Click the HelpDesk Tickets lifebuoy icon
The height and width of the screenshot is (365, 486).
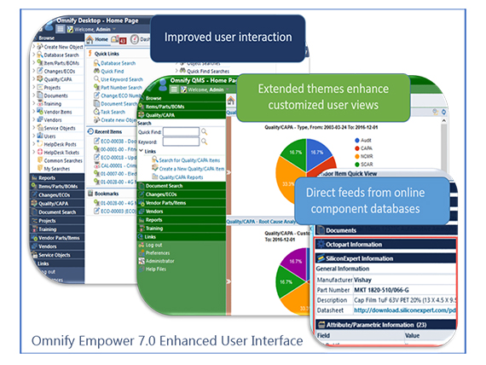coord(40,152)
